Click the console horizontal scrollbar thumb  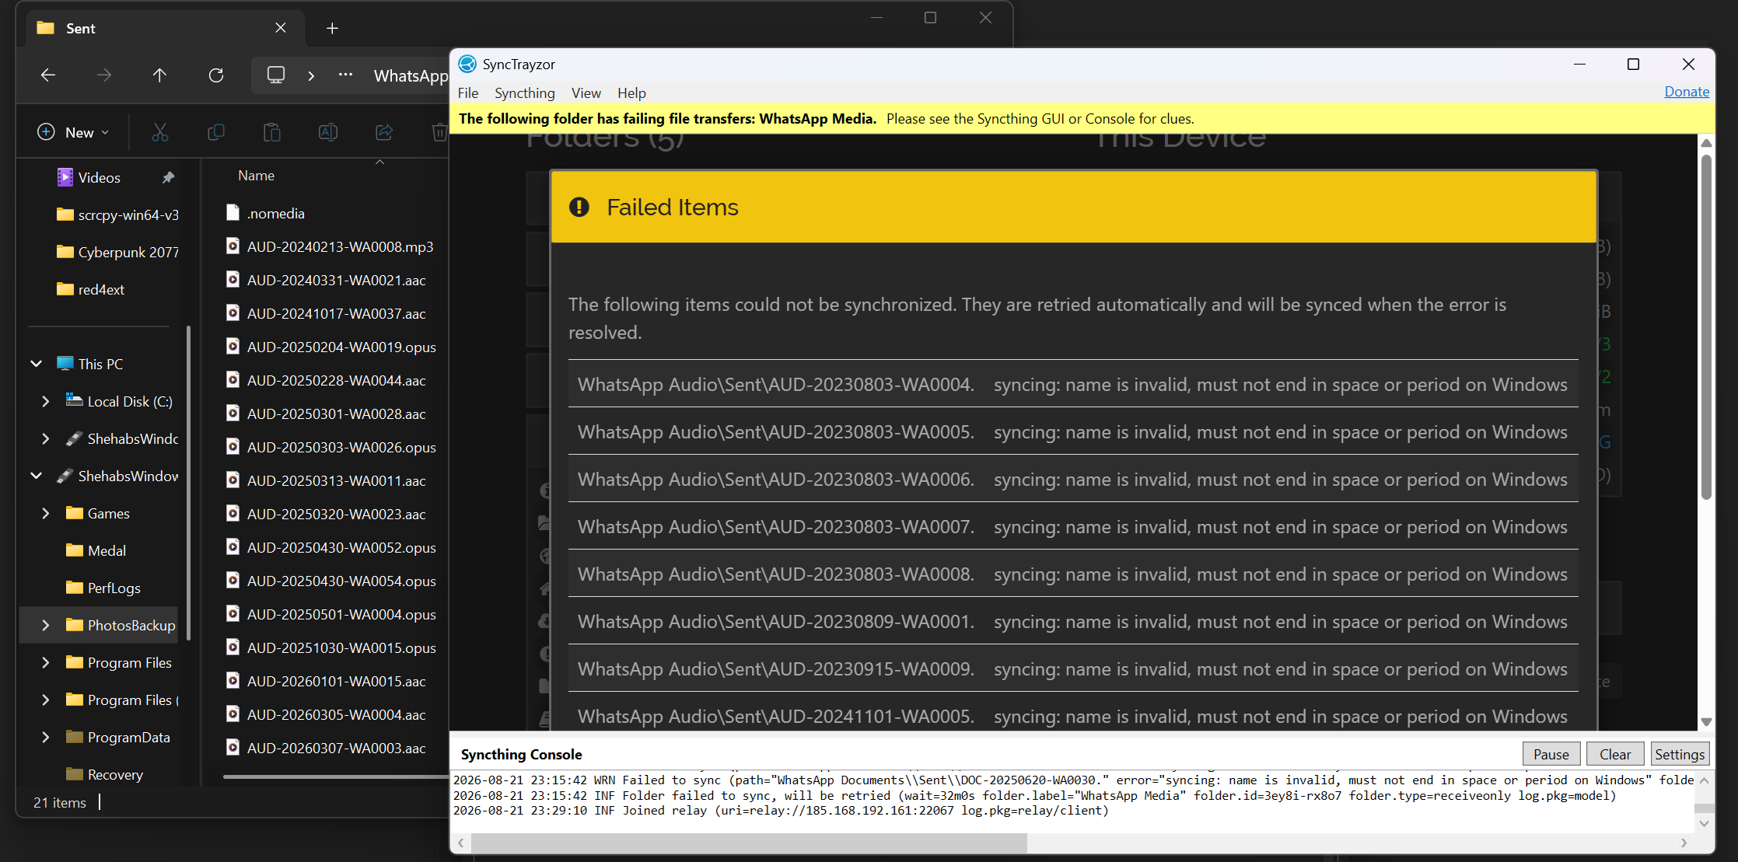coord(749,843)
